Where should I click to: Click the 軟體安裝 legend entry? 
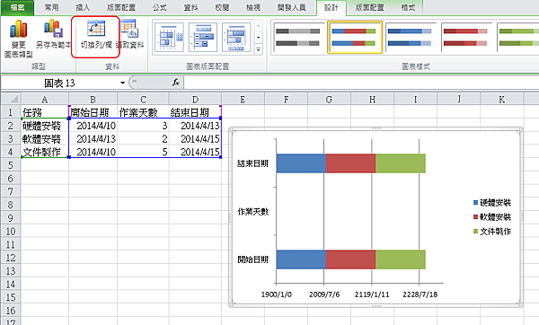[x=492, y=217]
